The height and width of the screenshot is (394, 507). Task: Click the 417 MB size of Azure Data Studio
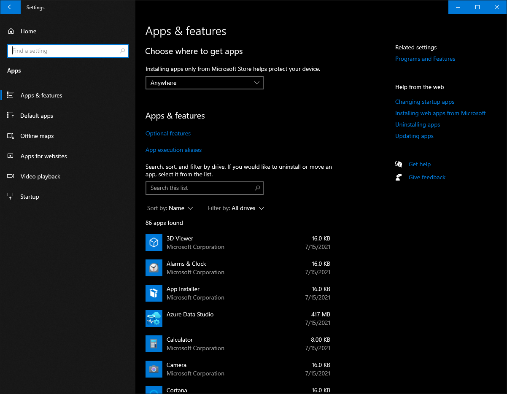[x=321, y=314]
